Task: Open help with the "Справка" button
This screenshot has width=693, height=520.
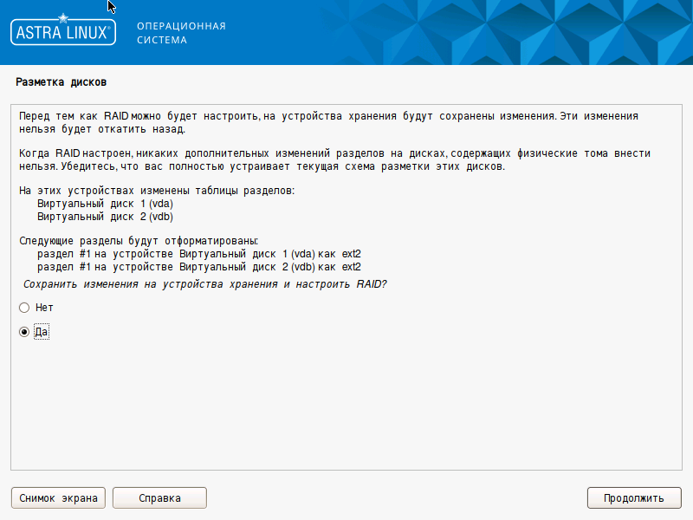Action: click(159, 497)
